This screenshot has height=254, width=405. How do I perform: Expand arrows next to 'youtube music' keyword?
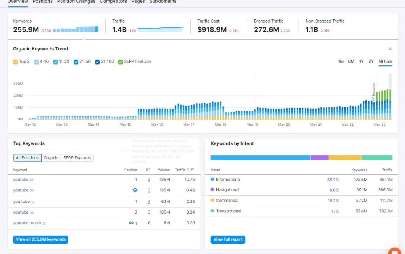tap(44, 223)
